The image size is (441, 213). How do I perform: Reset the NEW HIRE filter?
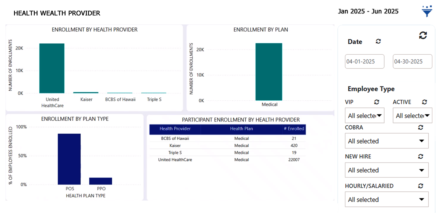[x=420, y=156]
